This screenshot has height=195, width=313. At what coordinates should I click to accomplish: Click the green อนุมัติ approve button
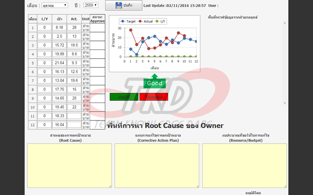[124, 97]
